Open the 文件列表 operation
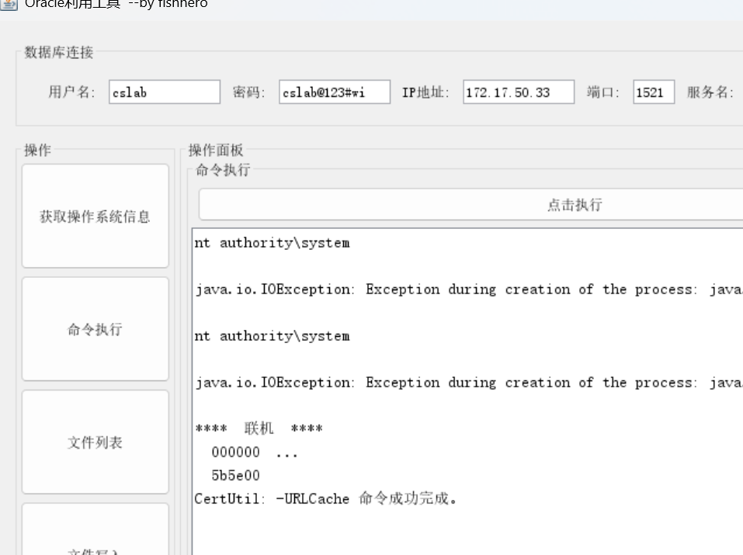 (95, 442)
